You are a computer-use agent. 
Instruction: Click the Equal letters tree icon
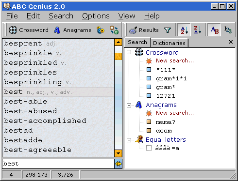tap(139, 139)
